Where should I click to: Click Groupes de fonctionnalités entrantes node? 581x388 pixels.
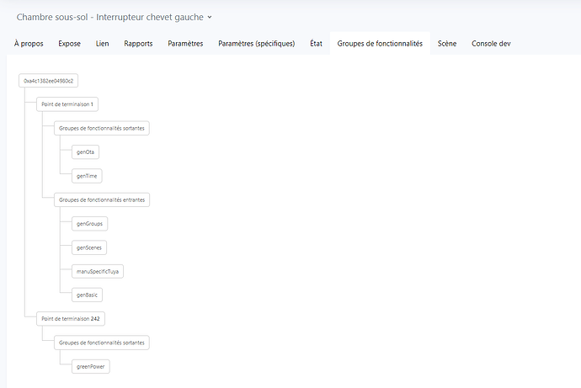(103, 200)
